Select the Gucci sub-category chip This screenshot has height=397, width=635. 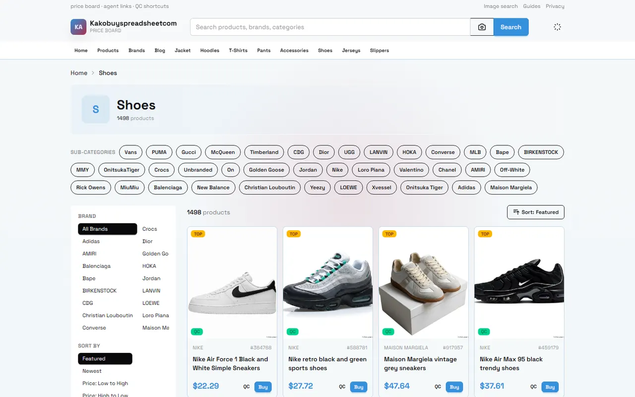(x=189, y=152)
